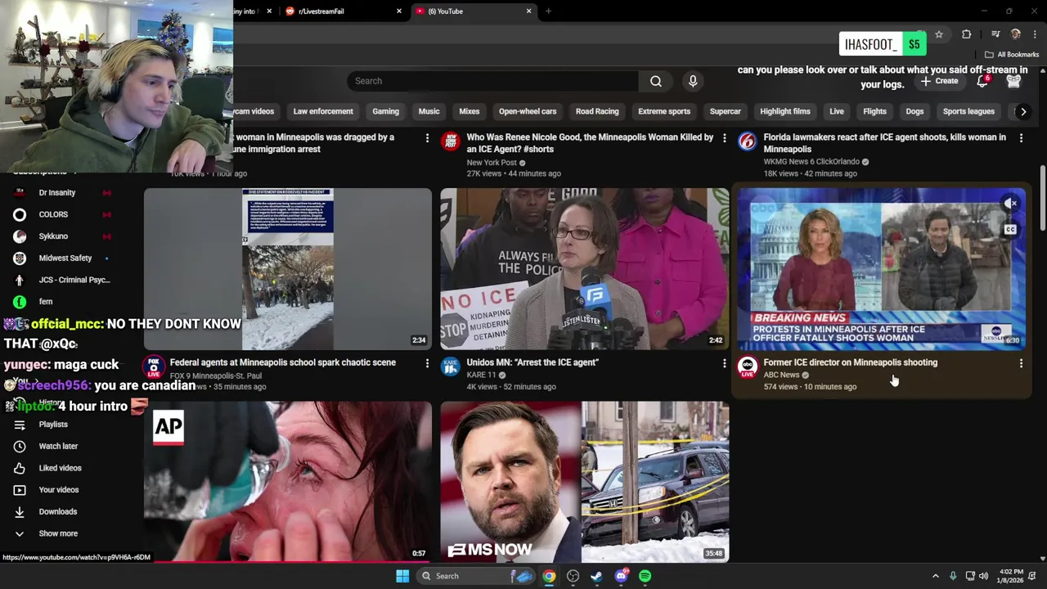
Task: Open the Downloads sidebar item
Action: coord(57,512)
